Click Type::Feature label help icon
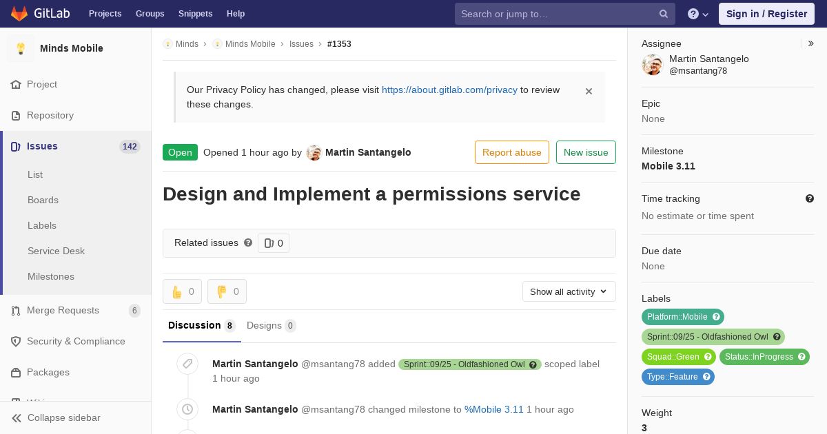 coord(706,377)
